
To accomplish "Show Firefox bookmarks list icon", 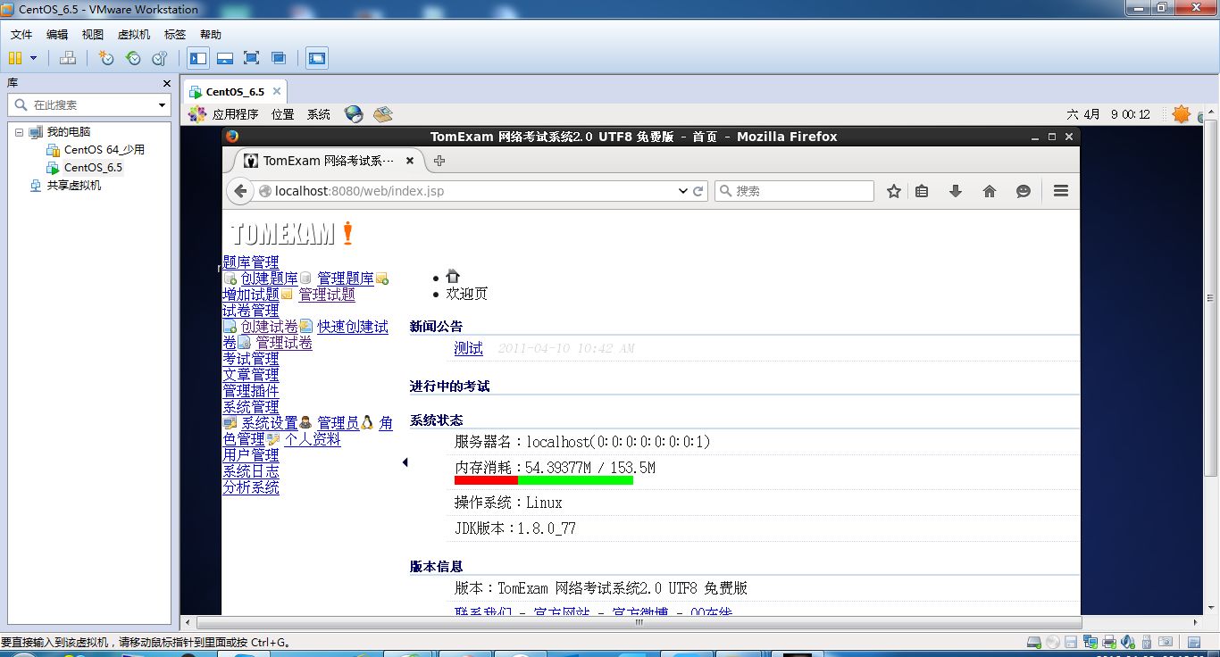I will pyautogui.click(x=923, y=191).
